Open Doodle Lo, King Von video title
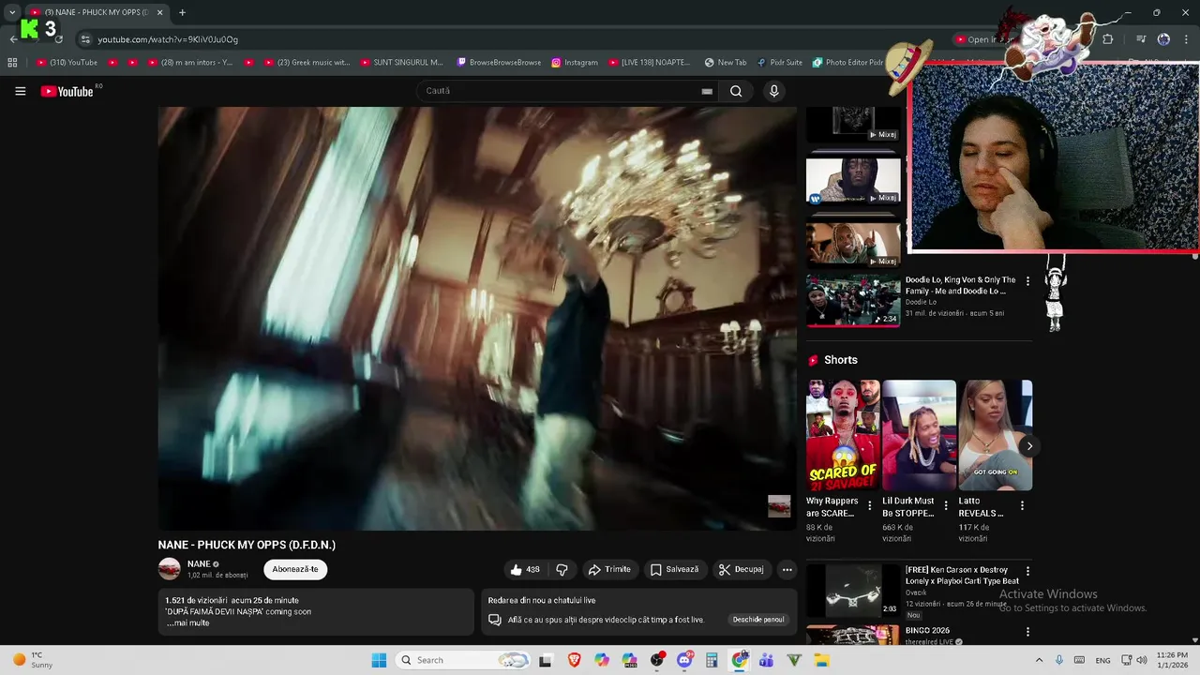 click(960, 285)
